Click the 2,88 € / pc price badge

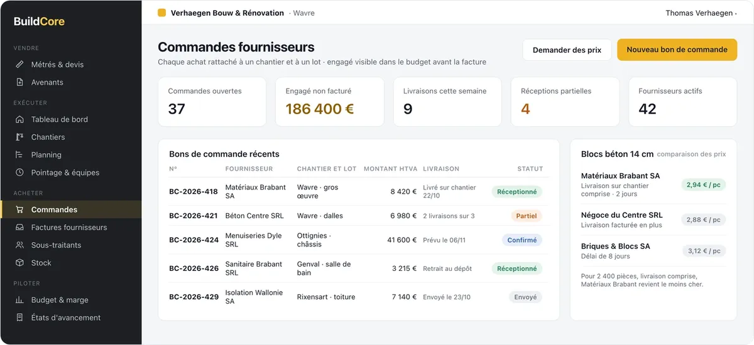tap(704, 220)
